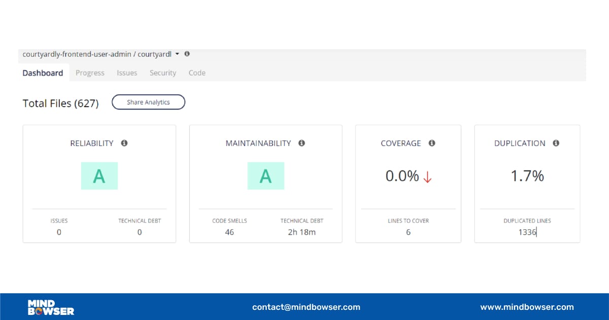The width and height of the screenshot is (609, 320).
Task: Click the 2h 18m technical debt value
Action: pyautogui.click(x=302, y=232)
